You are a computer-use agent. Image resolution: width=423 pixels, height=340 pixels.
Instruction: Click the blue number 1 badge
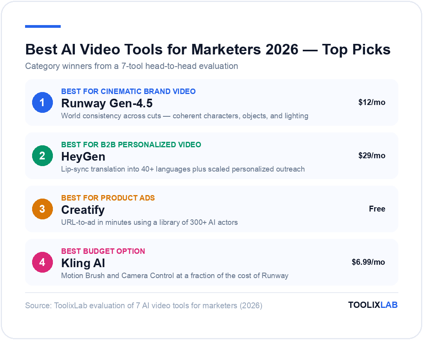(42, 102)
